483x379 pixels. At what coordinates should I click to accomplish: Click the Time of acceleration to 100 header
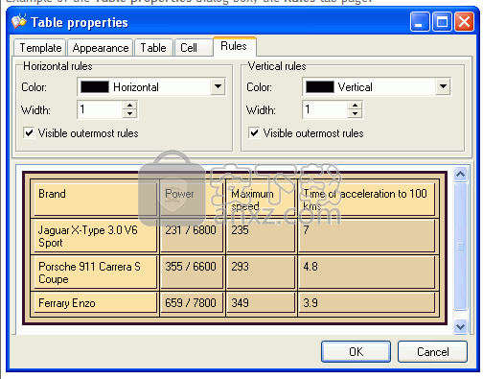367,199
